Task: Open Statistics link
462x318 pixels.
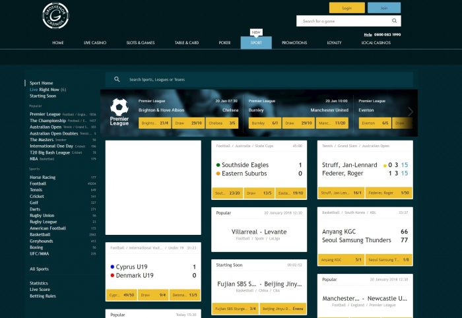Action: [x=38, y=283]
